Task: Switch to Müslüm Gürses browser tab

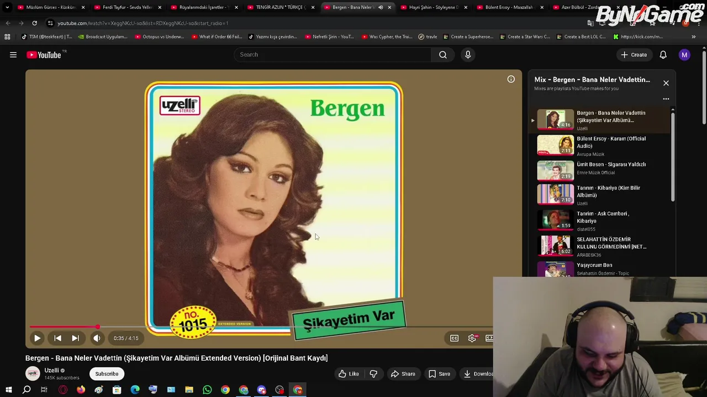Action: point(51,7)
